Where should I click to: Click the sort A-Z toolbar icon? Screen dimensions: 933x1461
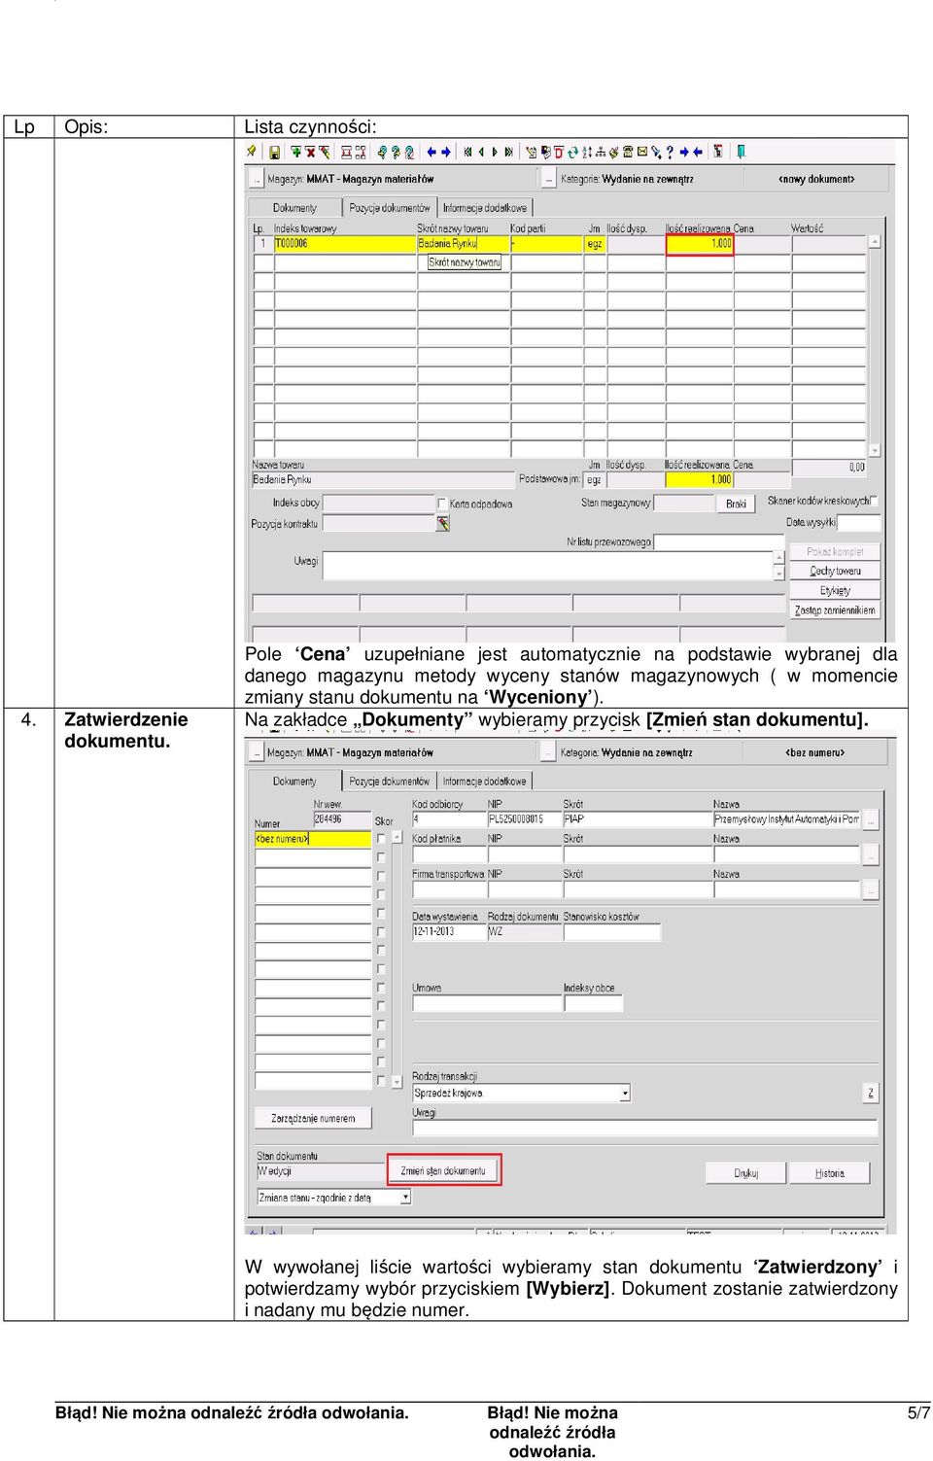click(587, 152)
